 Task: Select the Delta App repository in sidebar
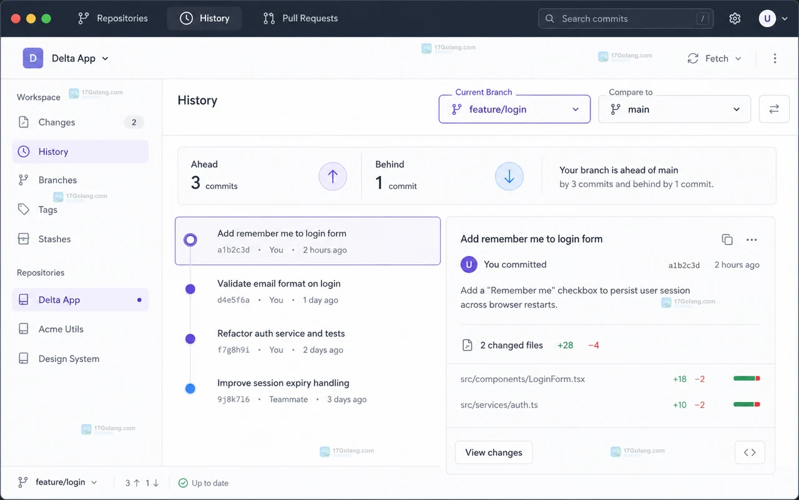click(80, 300)
